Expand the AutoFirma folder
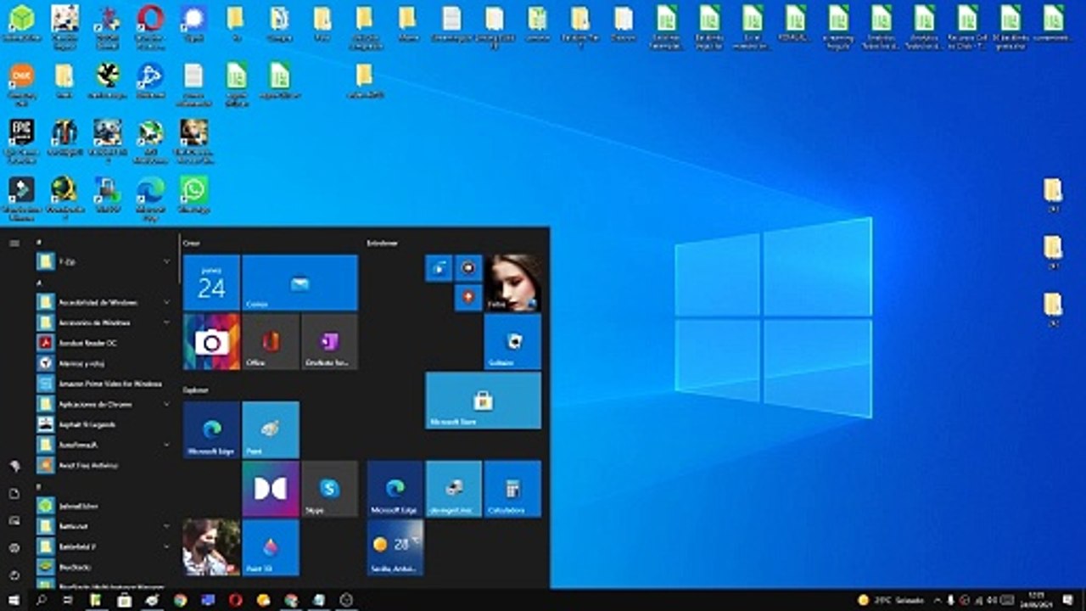1086x611 pixels. click(x=105, y=445)
